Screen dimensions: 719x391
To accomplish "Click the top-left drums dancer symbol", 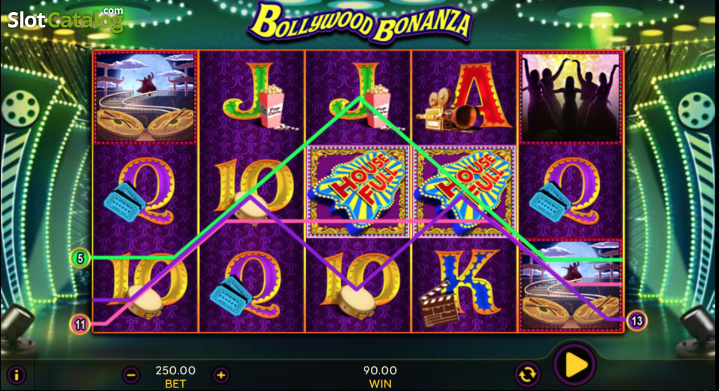I will [x=146, y=98].
